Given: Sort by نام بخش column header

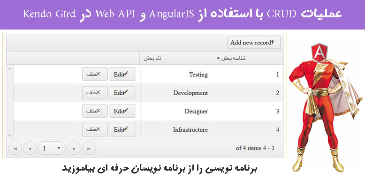Looking at the screenshot, I should click(152, 58).
